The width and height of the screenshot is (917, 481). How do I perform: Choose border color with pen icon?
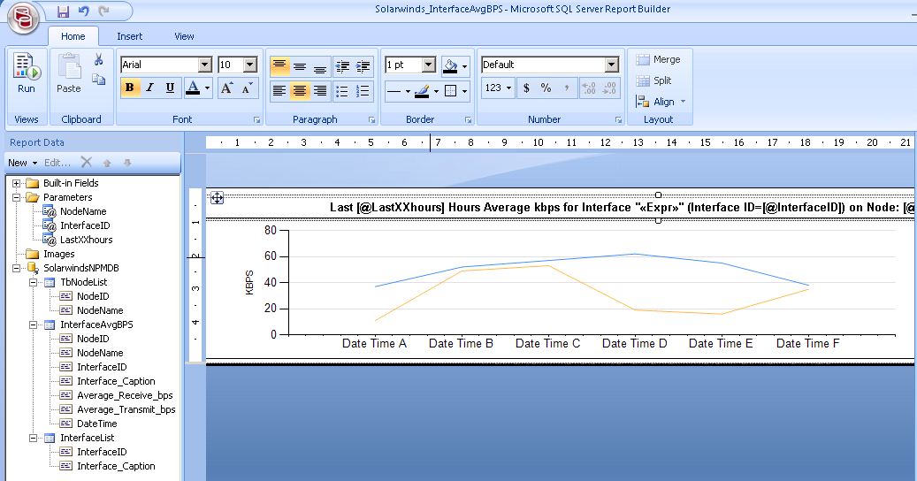pos(422,90)
